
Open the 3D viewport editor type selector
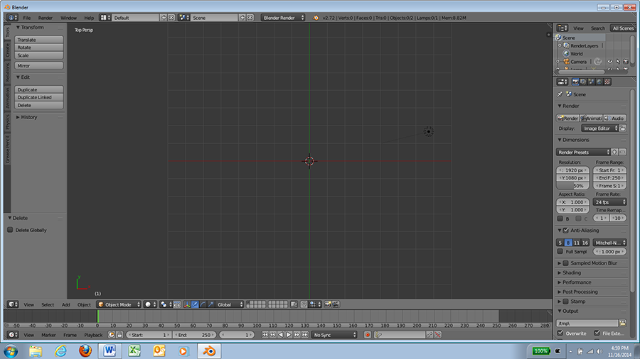click(13, 304)
